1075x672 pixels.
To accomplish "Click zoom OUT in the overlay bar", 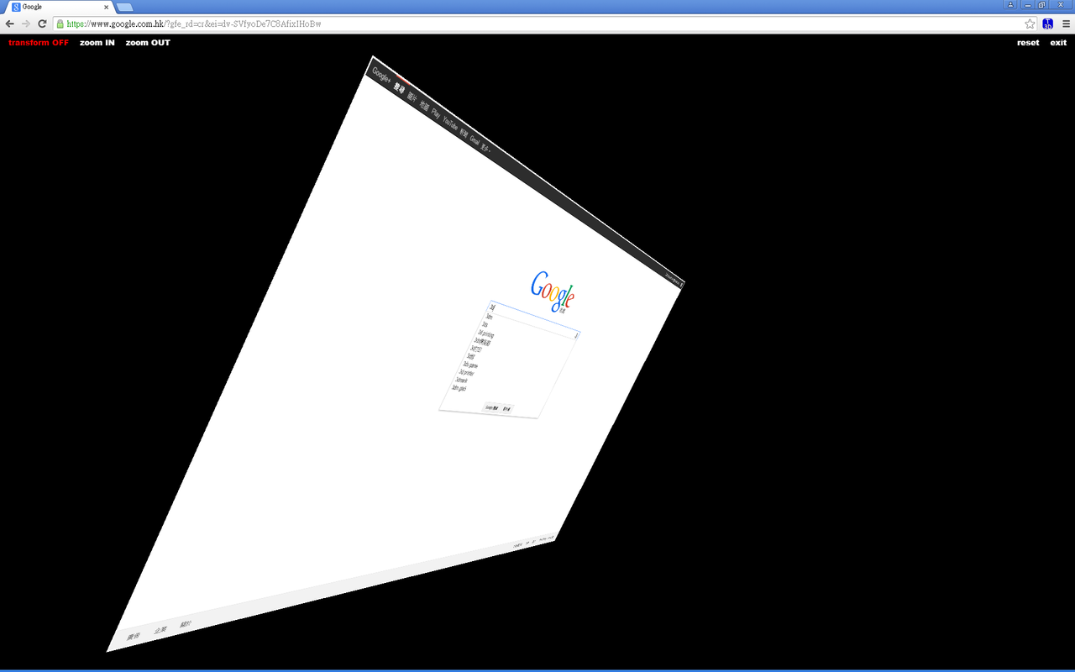I will [x=148, y=43].
